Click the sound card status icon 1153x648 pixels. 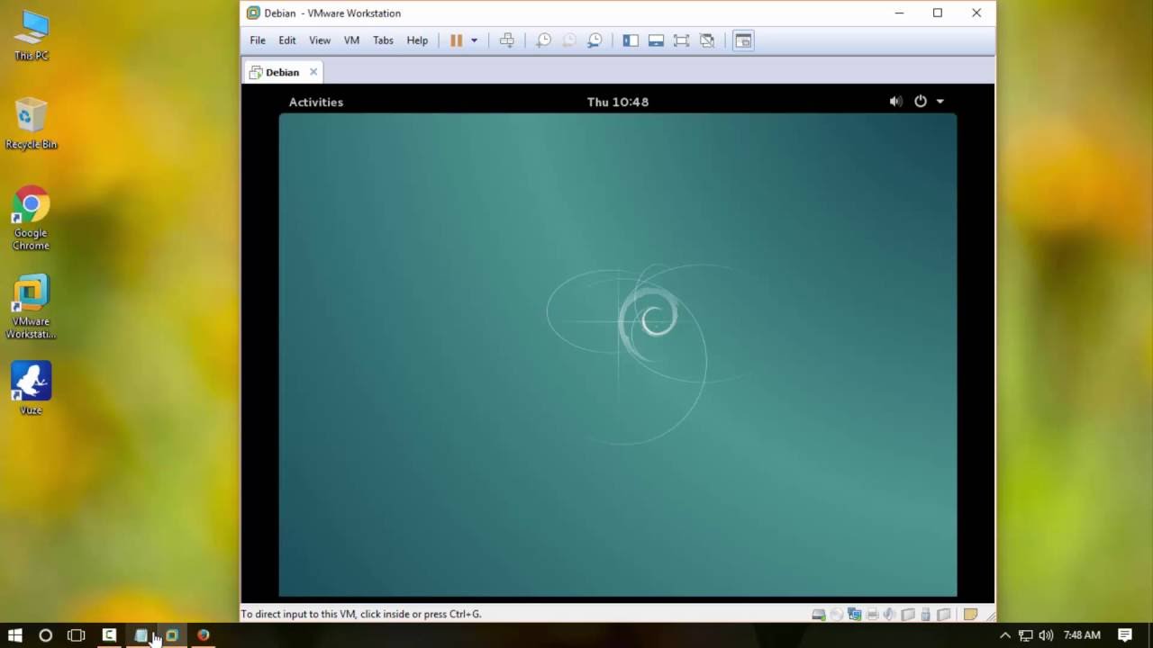(x=890, y=615)
